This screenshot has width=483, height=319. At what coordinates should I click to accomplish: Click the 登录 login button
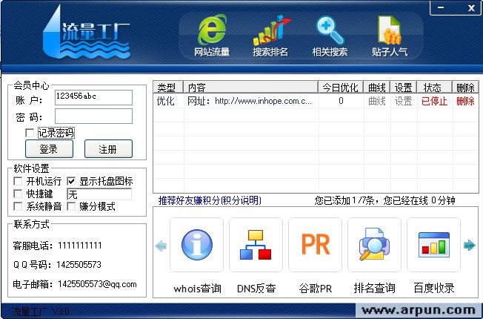pos(49,149)
